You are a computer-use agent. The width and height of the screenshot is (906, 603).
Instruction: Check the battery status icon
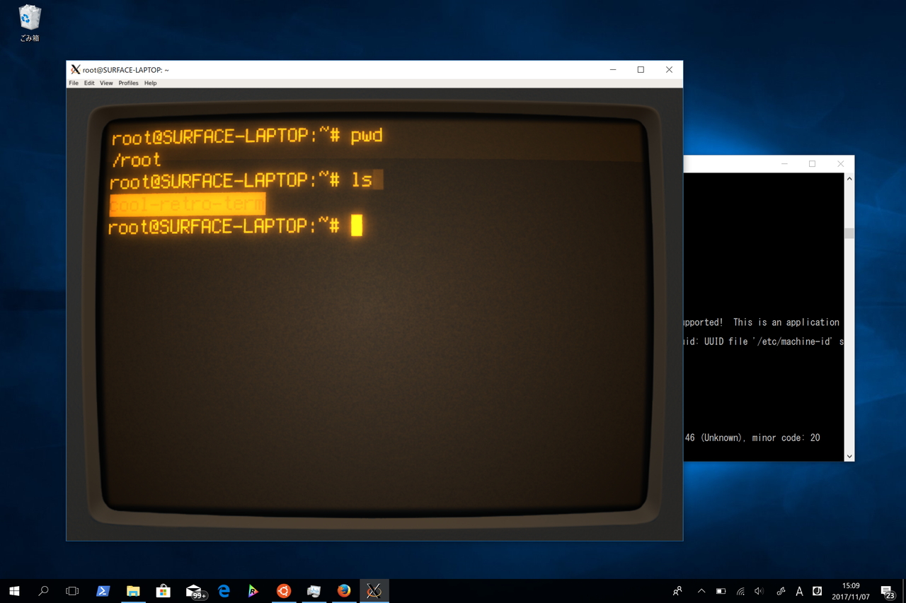[721, 591]
